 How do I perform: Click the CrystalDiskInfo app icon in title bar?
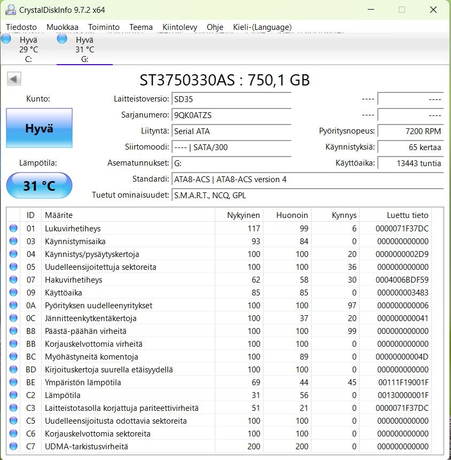click(x=10, y=10)
